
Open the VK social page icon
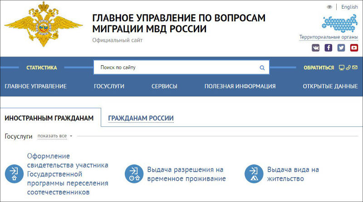click(315, 48)
